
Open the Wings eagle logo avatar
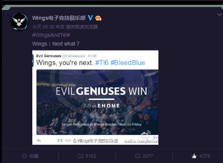pos(19,22)
